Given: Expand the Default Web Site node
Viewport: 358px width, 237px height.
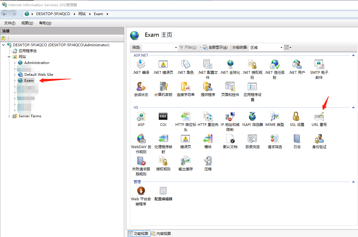Looking at the screenshot, I should pyautogui.click(x=15, y=75).
